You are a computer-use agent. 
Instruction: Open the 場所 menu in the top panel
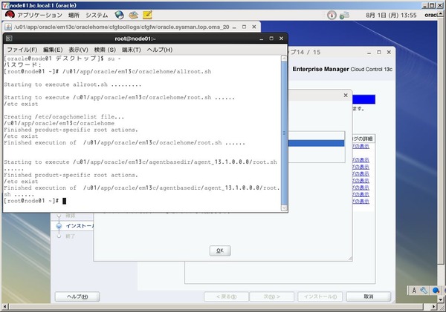pos(74,15)
